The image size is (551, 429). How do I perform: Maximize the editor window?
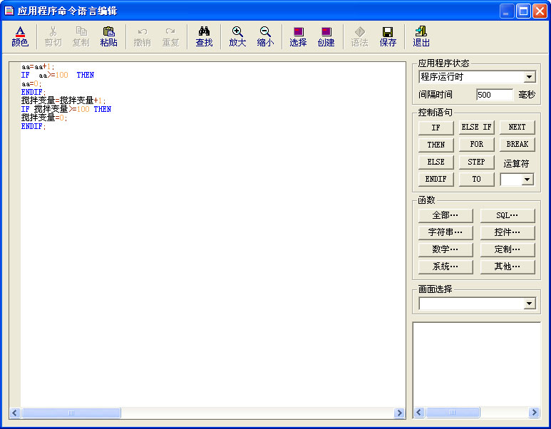click(x=523, y=11)
